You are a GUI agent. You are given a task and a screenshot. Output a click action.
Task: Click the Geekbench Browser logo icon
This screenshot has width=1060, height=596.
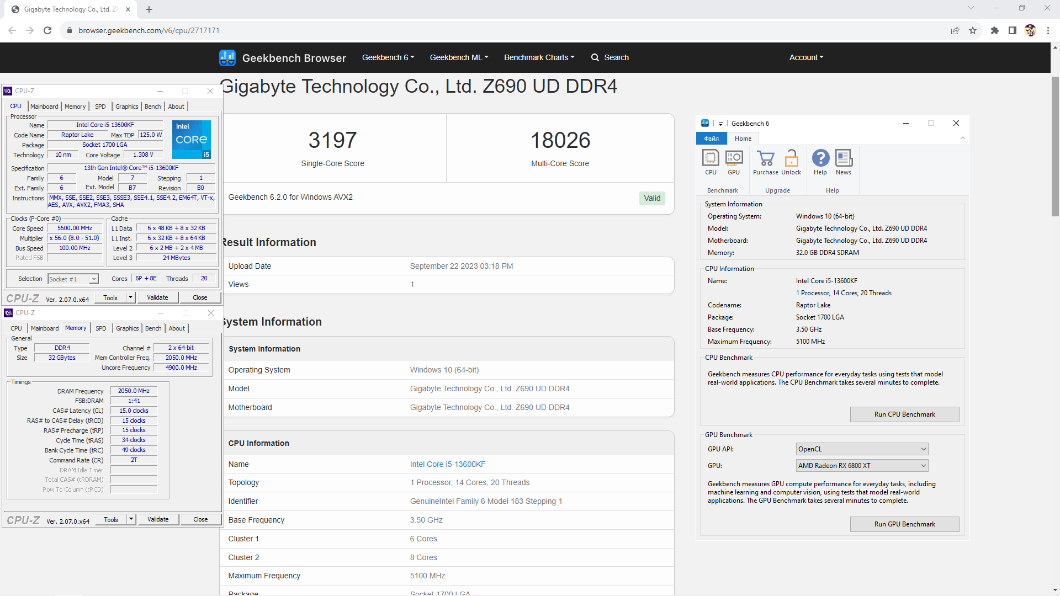tap(227, 58)
